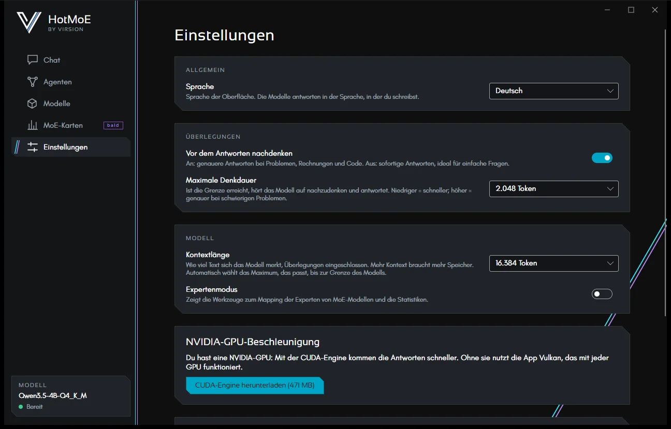Viewport: 671px width, 429px height.
Task: Click the ÜBERLEGUNGEN section label
Action: (213, 137)
